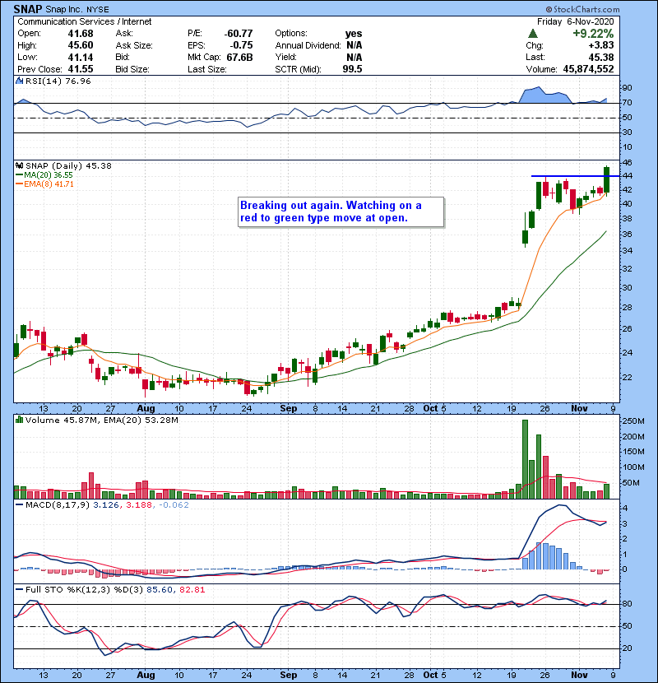Click the red volume bar near 135M
658x683 pixels.
coord(545,477)
